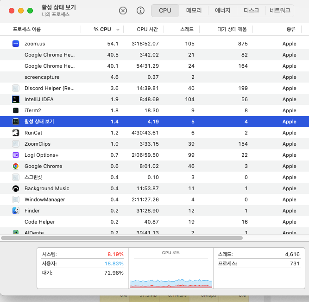Select the Logi Options+ process name
Image resolution: width=309 pixels, height=302 pixels.
41,155
